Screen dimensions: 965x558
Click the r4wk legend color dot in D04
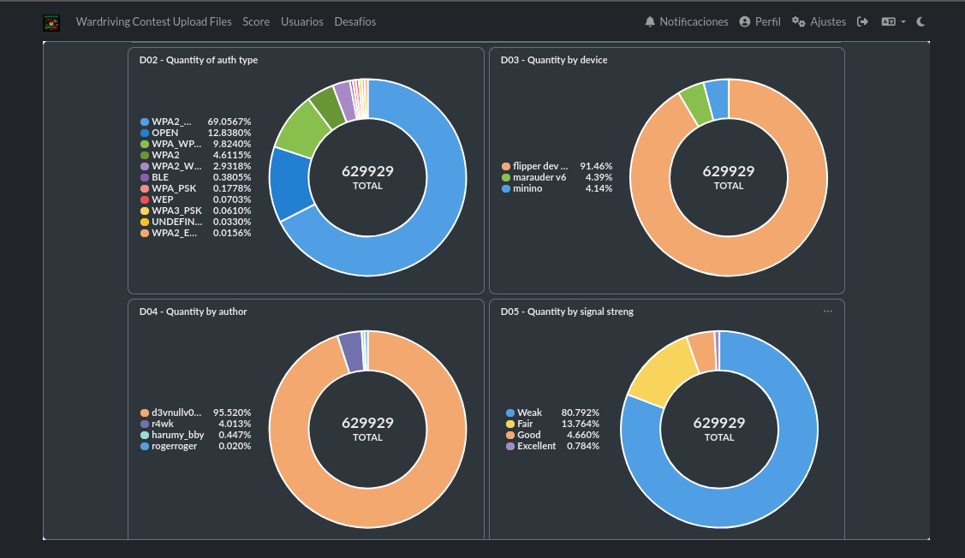pos(145,424)
